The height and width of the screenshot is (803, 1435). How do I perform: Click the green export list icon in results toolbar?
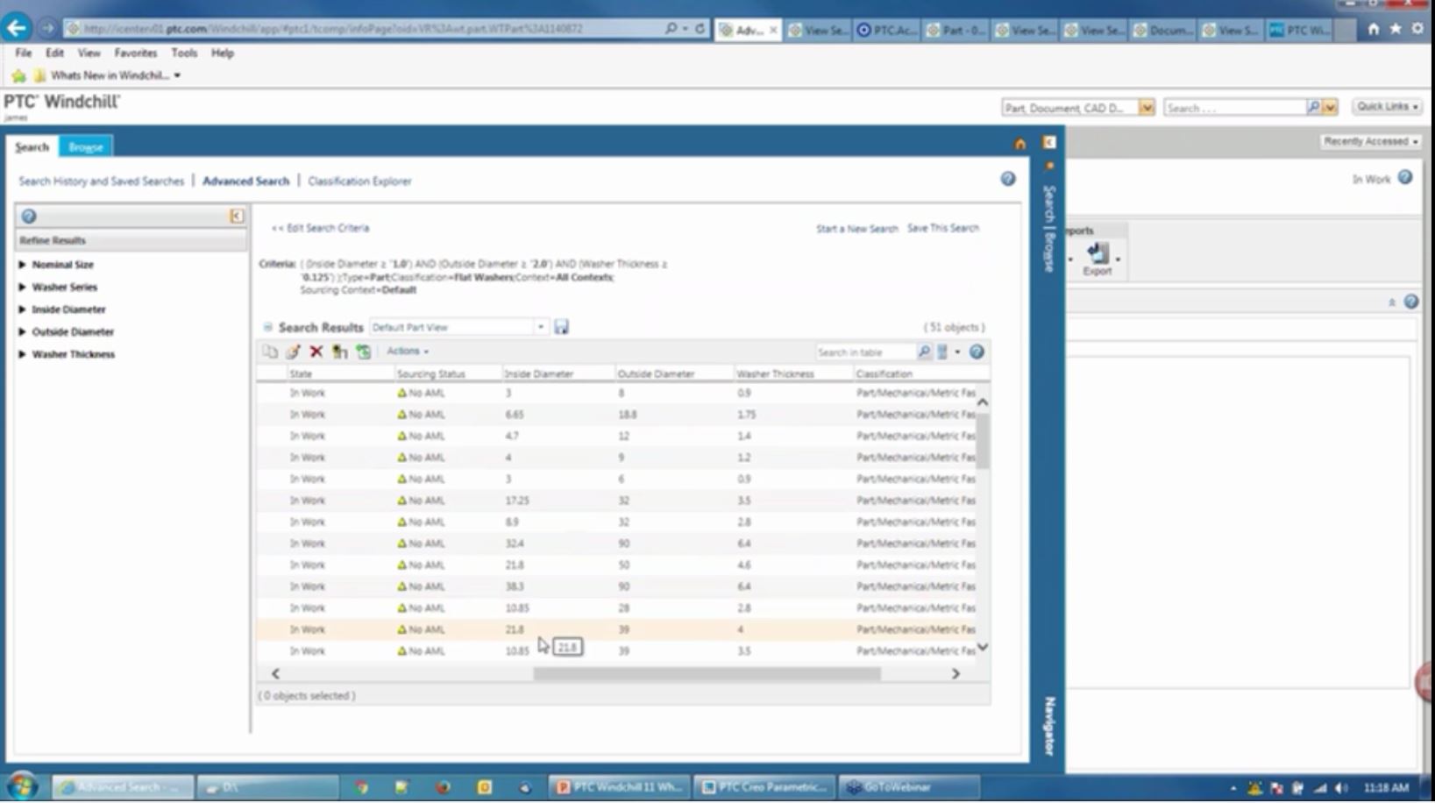pyautogui.click(x=363, y=352)
